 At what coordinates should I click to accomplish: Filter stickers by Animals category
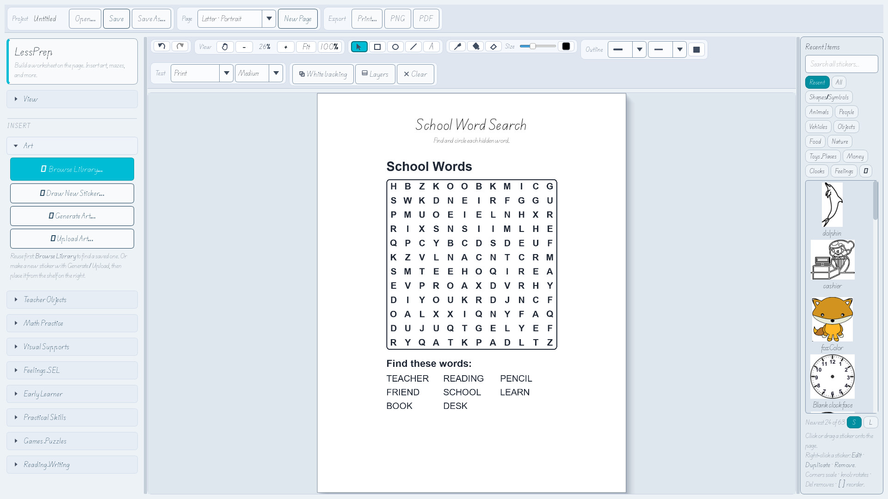[819, 112]
